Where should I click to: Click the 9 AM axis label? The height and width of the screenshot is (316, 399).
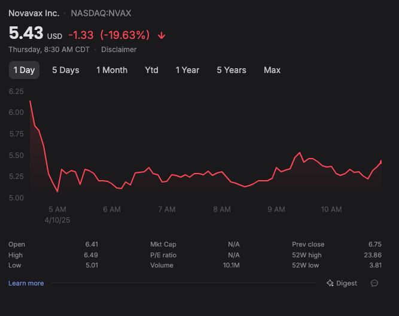click(x=276, y=209)
